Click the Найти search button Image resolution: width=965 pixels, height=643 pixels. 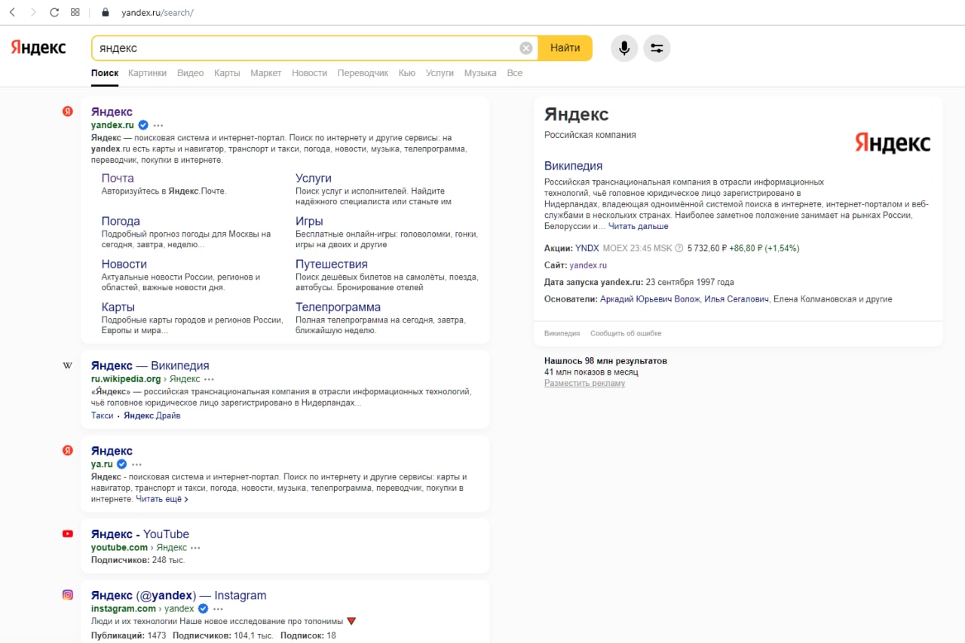(565, 48)
